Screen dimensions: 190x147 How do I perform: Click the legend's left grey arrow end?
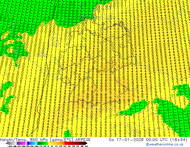tap(7, 143)
